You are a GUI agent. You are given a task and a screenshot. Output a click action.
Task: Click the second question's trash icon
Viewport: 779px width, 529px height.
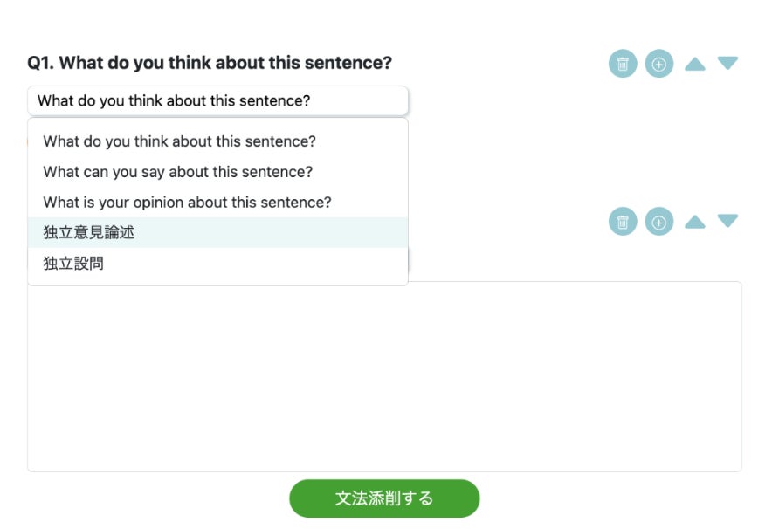623,222
